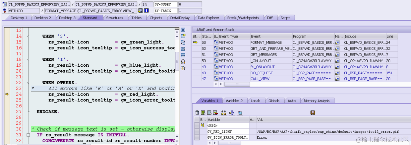The height and width of the screenshot is (145, 411).
Task: Click the blue arrows icon in Variables toolbar
Action: tap(232, 113)
